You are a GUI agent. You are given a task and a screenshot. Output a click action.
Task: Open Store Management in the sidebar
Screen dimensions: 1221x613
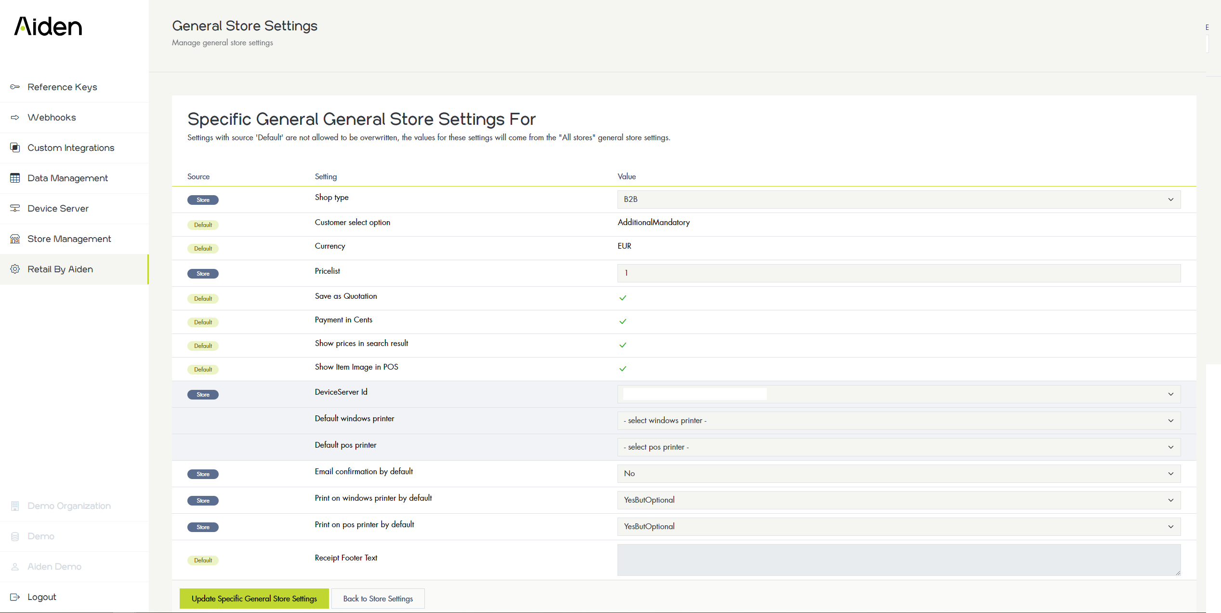(x=69, y=239)
